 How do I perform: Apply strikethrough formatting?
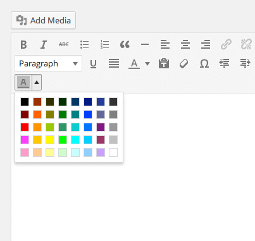tap(64, 44)
